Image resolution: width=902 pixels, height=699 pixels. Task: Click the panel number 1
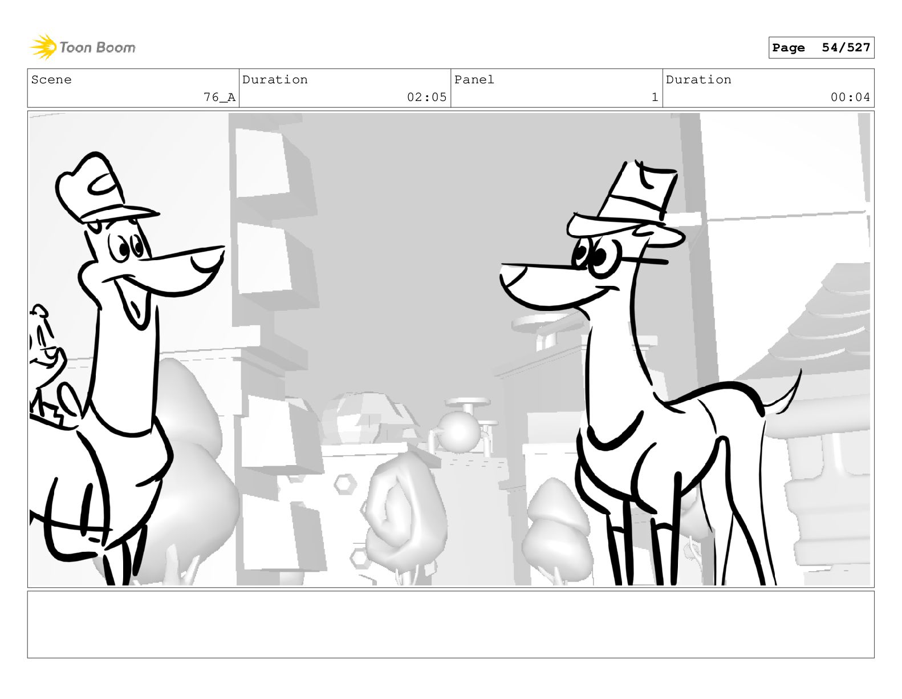pyautogui.click(x=655, y=98)
